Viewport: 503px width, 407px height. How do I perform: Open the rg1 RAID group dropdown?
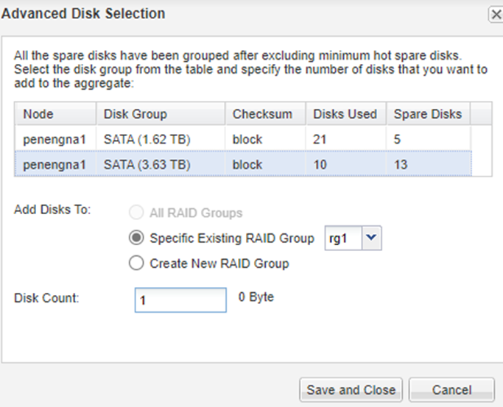372,238
